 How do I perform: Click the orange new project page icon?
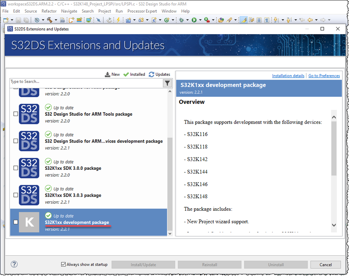pos(71,20)
